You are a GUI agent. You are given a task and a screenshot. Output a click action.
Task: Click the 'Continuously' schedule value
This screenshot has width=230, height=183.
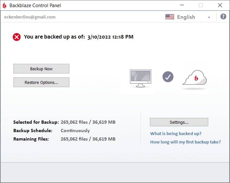pos(75,131)
